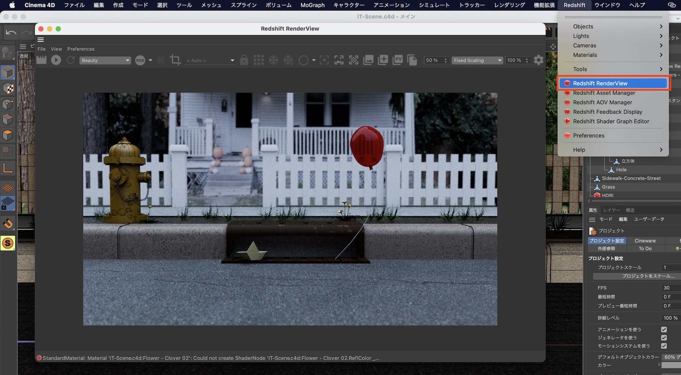Select the crop region tool
Viewport: 681px width, 375px height.
175,60
